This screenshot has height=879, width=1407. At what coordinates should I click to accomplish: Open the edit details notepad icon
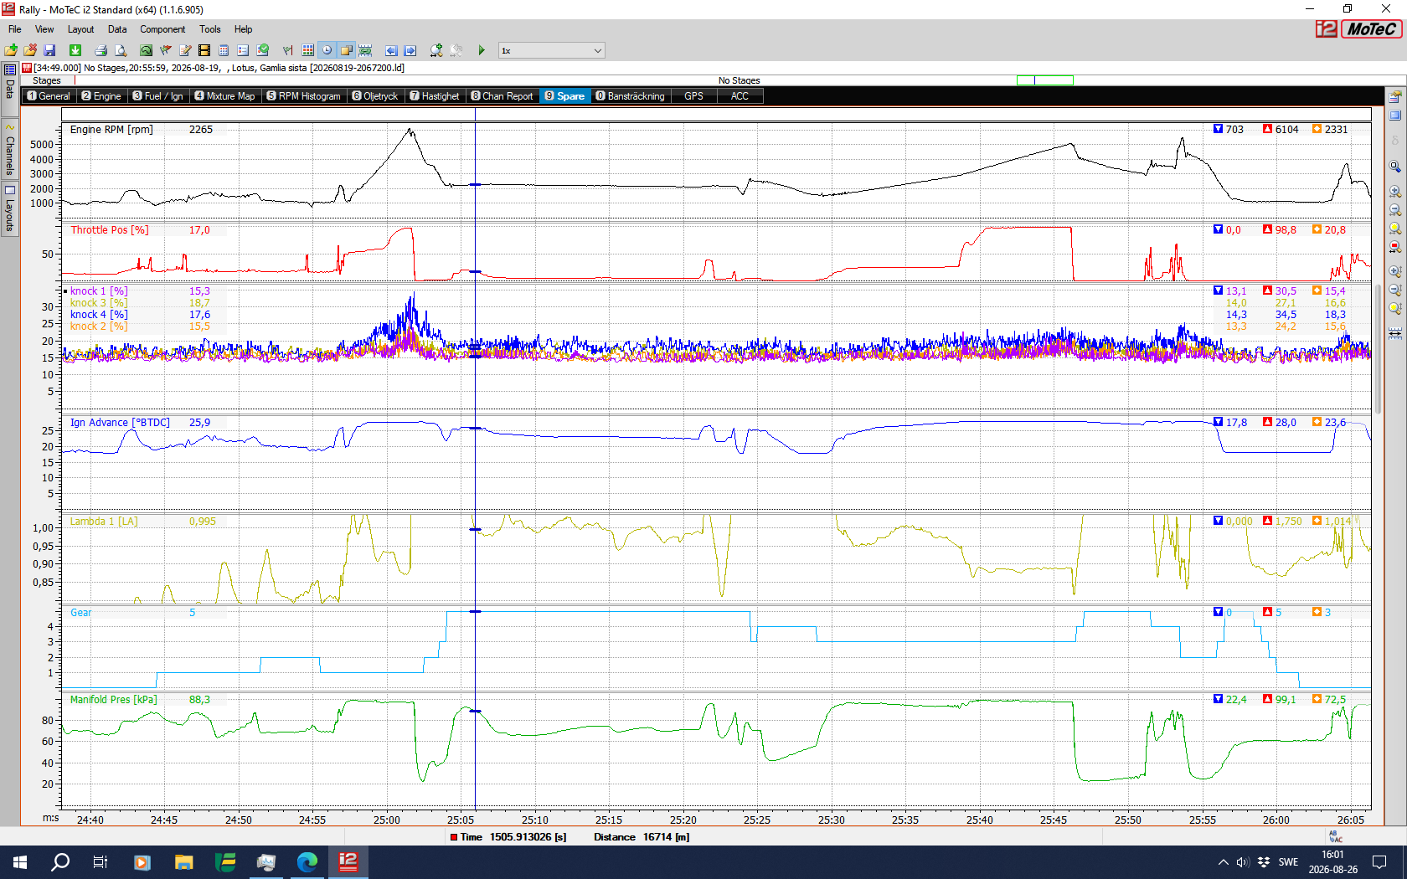click(x=185, y=50)
